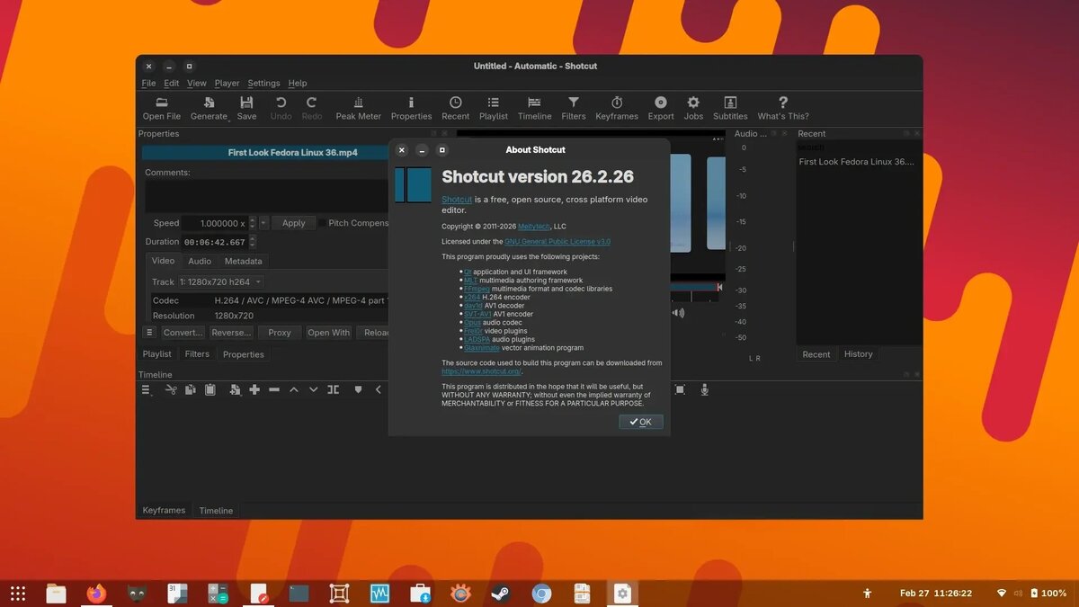Show the Recent panel via toolbar icon
The width and height of the screenshot is (1079, 607).
pyautogui.click(x=456, y=103)
